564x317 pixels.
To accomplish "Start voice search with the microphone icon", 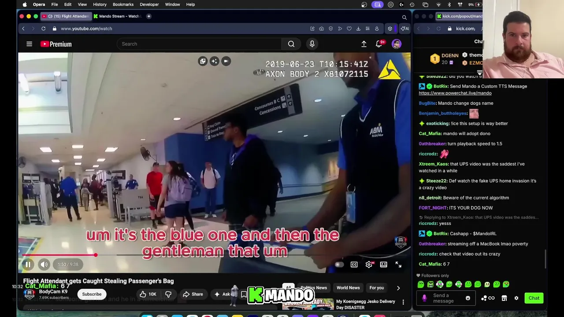I will 312,44.
